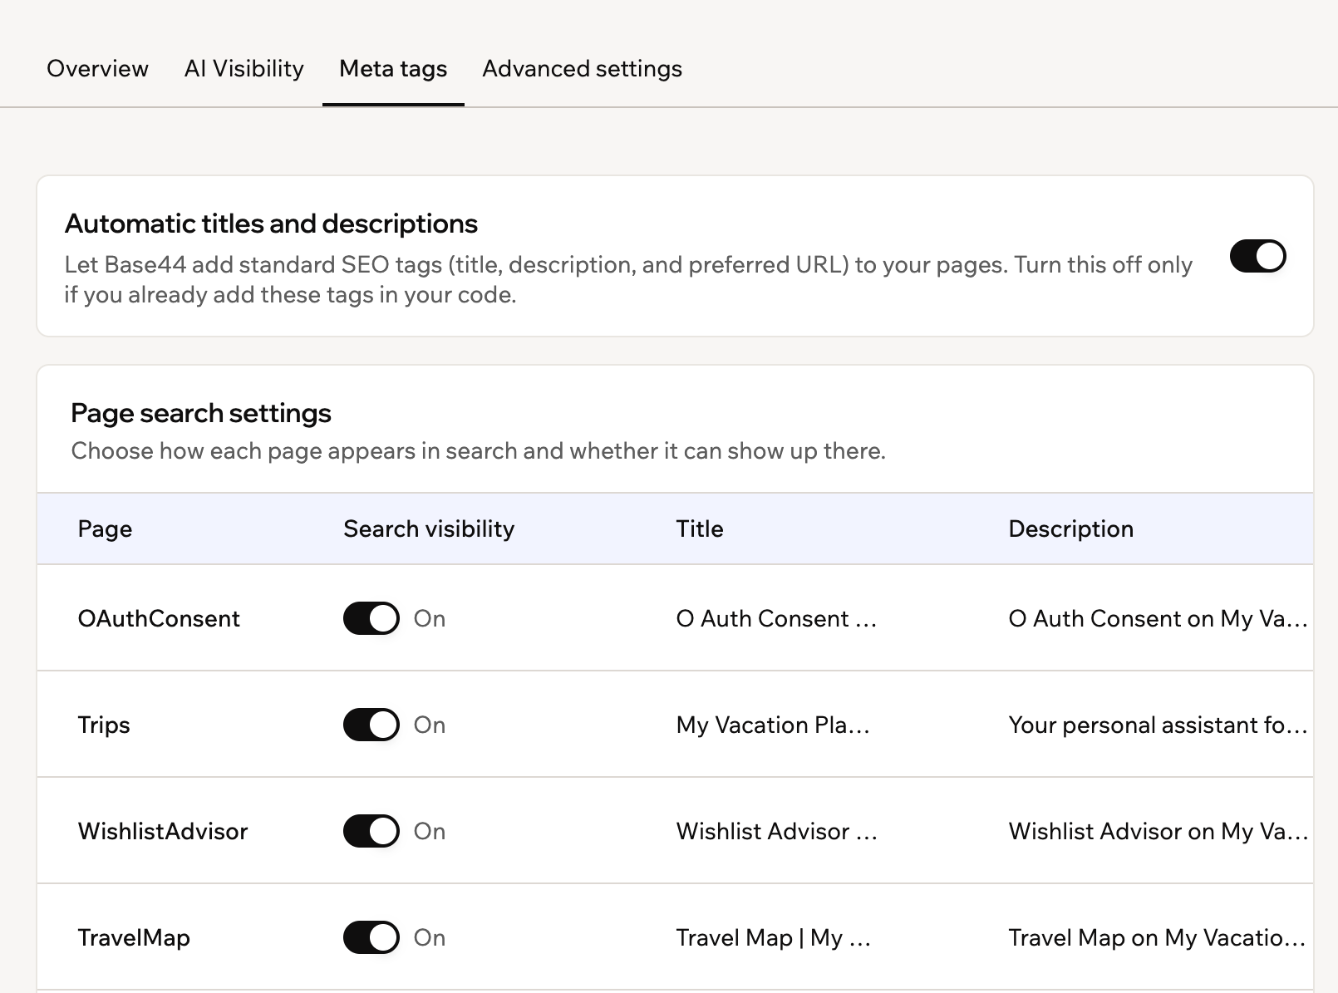Image resolution: width=1338 pixels, height=993 pixels.
Task: Open the AI Visibility tab
Action: coord(243,68)
